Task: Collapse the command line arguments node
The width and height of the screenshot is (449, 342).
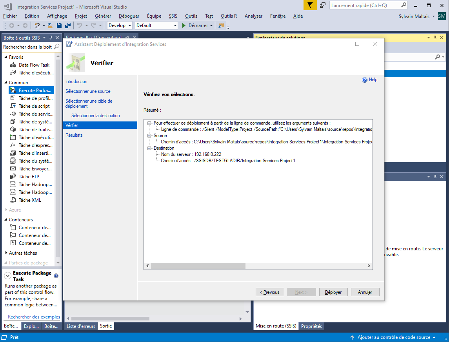Action: point(149,123)
